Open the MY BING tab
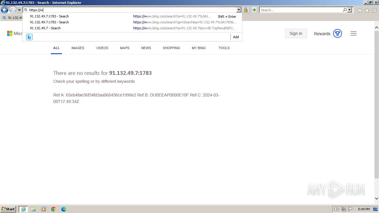This screenshot has height=213, width=379. (199, 48)
